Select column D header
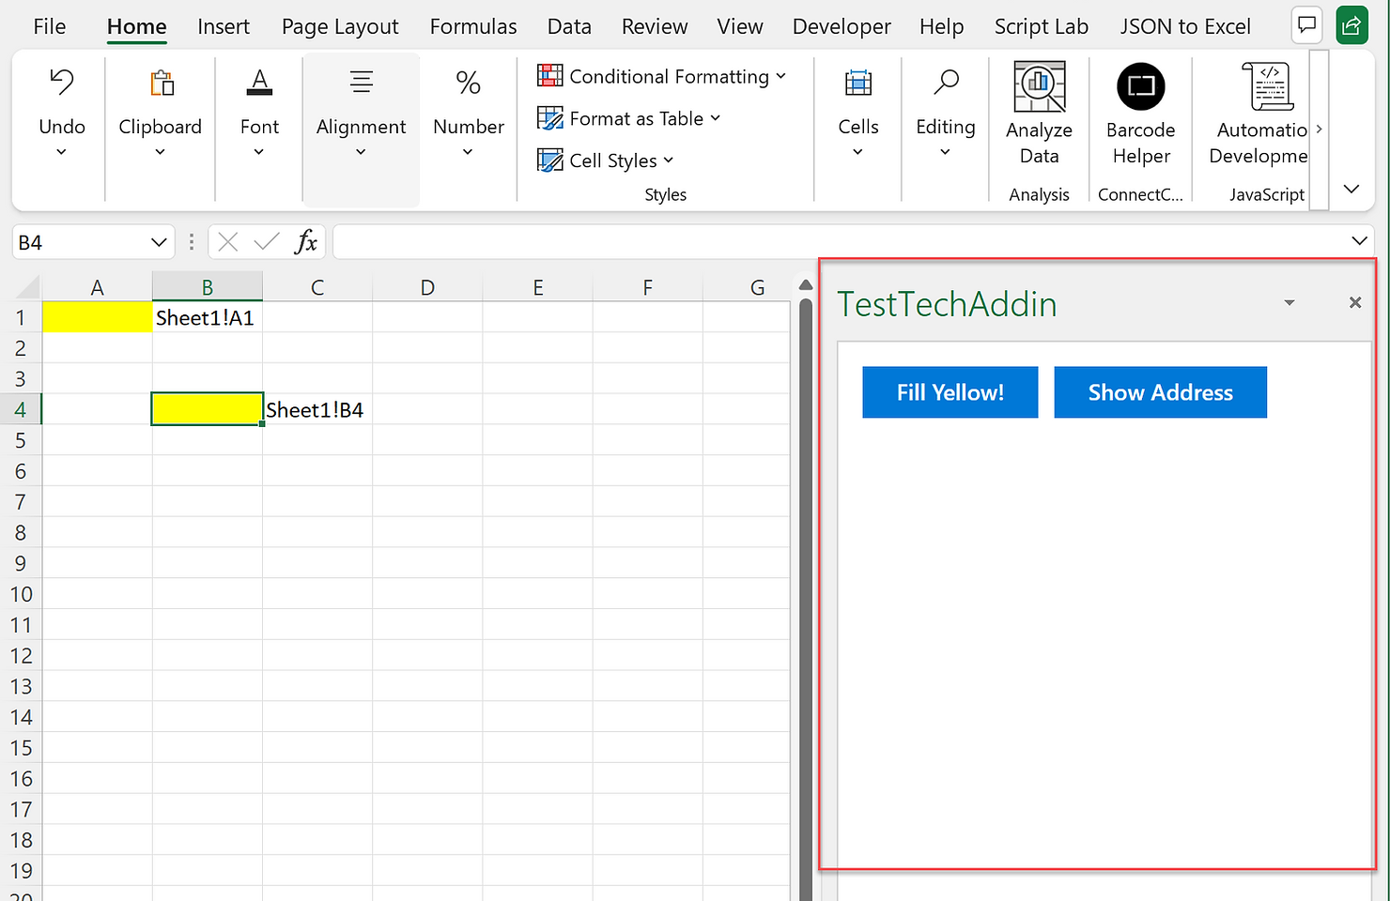Image resolution: width=1390 pixels, height=901 pixels. coord(427,287)
